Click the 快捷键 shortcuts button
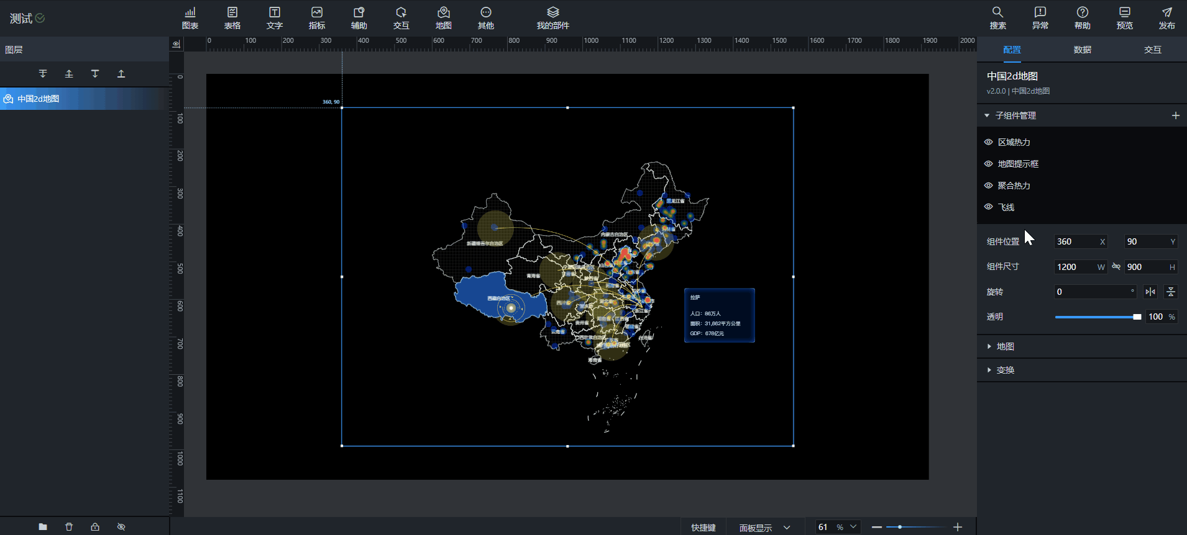The height and width of the screenshot is (535, 1187). point(703,528)
